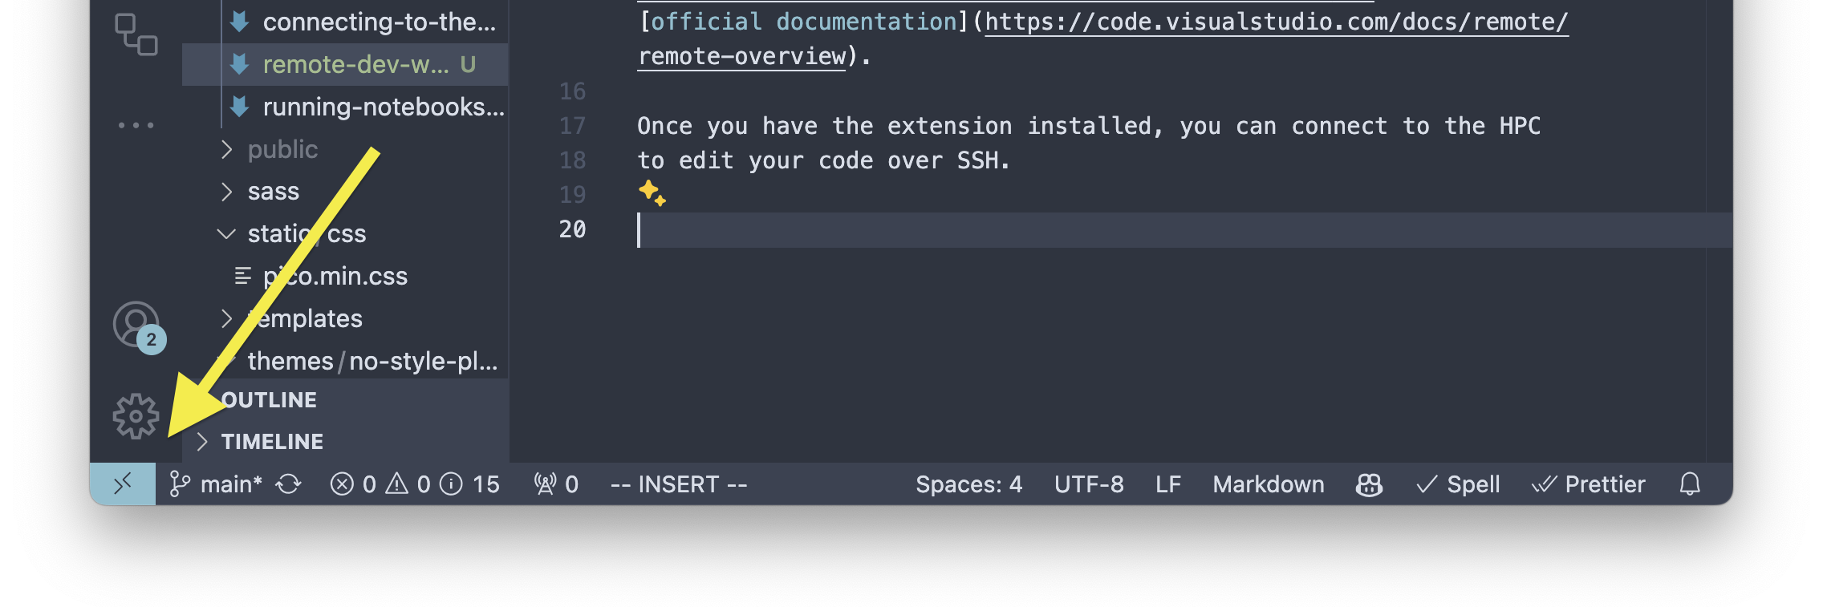
Task: Toggle the Prettier formatter status item
Action: click(1587, 484)
